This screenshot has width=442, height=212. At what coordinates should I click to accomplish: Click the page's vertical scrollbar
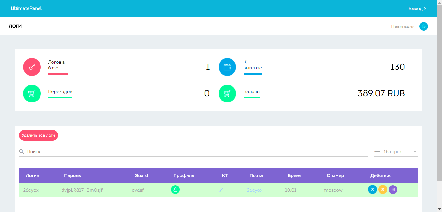(x=439, y=106)
